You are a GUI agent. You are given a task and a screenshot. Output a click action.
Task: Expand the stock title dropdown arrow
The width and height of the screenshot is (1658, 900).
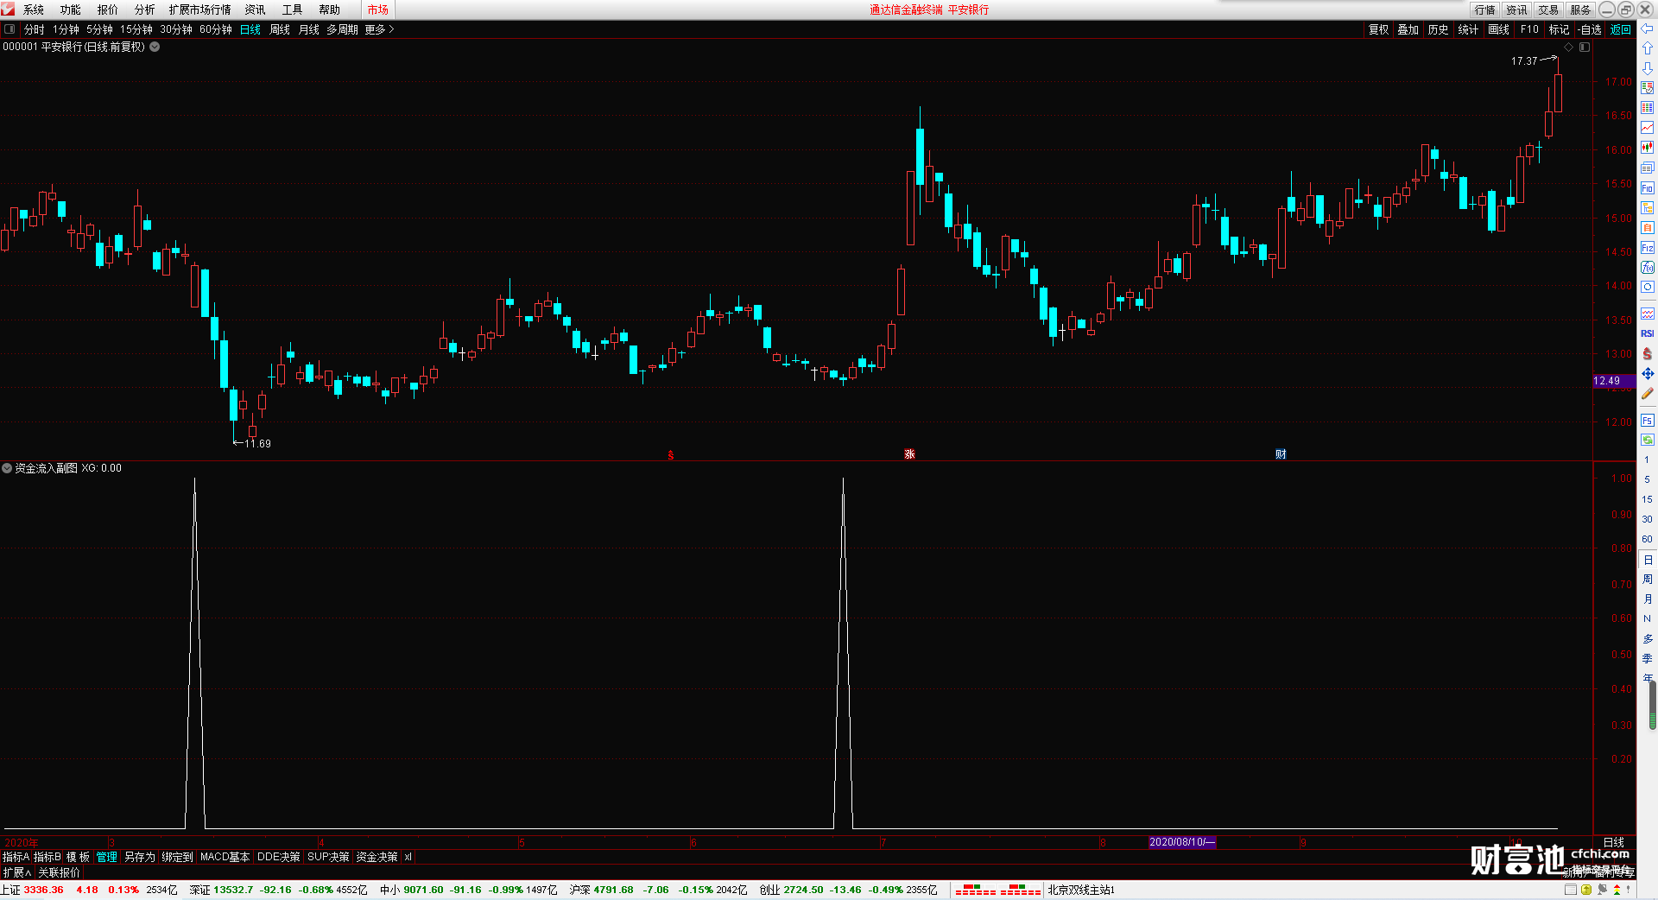155,47
